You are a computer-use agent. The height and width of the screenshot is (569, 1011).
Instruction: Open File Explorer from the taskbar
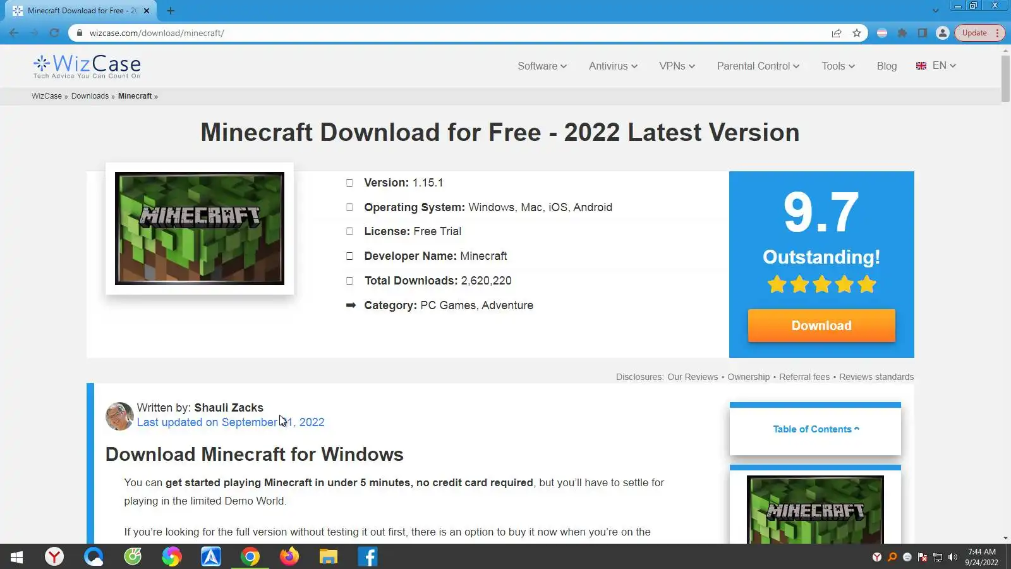click(329, 557)
